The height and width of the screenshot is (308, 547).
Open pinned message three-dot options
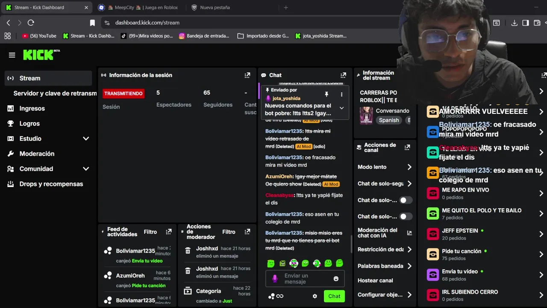341,94
